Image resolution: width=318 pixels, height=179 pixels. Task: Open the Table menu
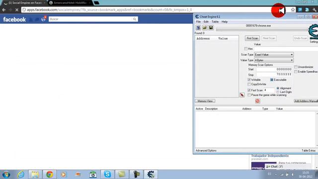[215, 22]
